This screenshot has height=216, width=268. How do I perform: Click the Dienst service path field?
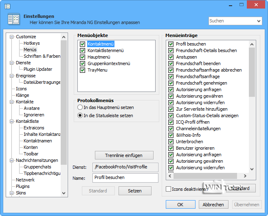[125, 167]
